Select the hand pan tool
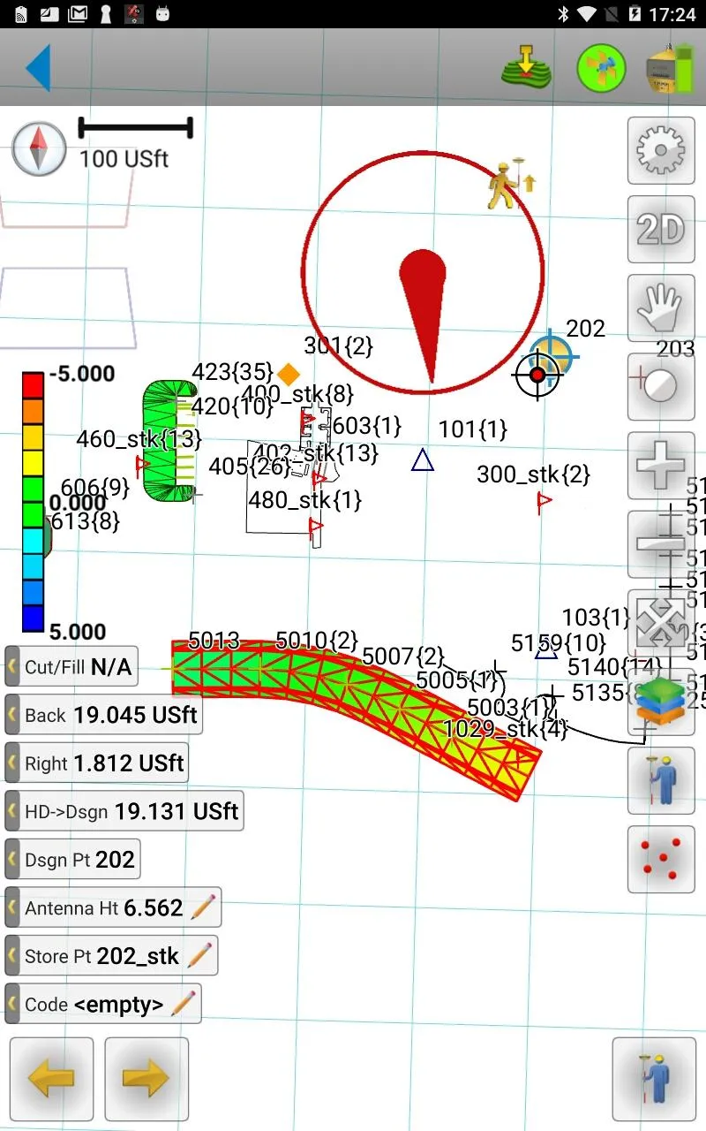Viewport: 706px width, 1131px height. click(x=661, y=308)
